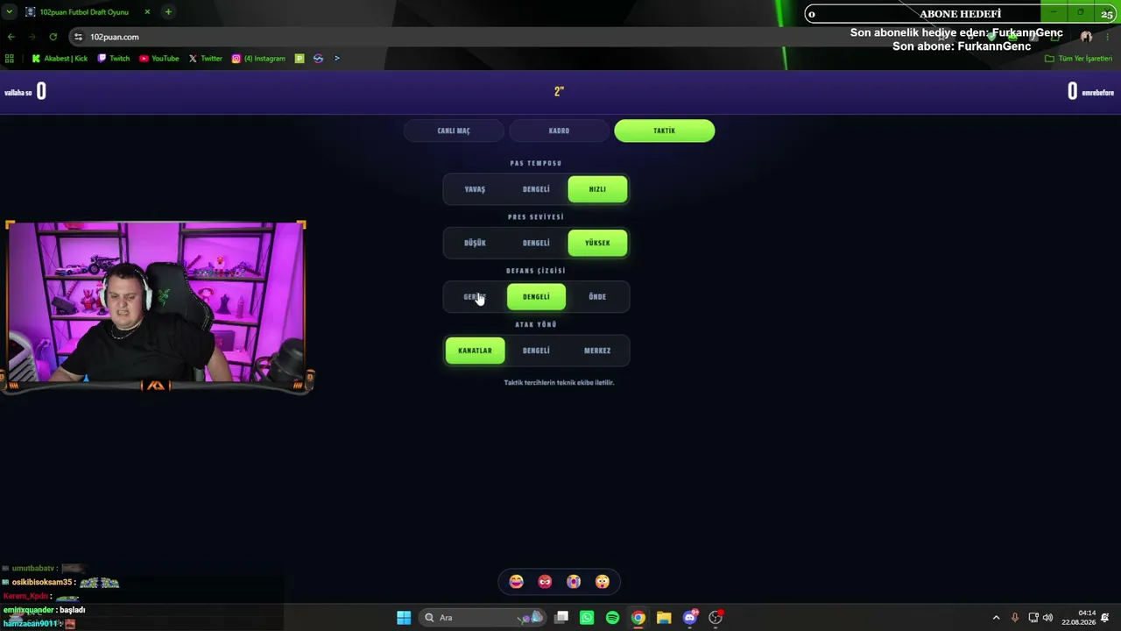Expand the tab search dropdown arrow
The width and height of the screenshot is (1121, 631).
(x=10, y=11)
